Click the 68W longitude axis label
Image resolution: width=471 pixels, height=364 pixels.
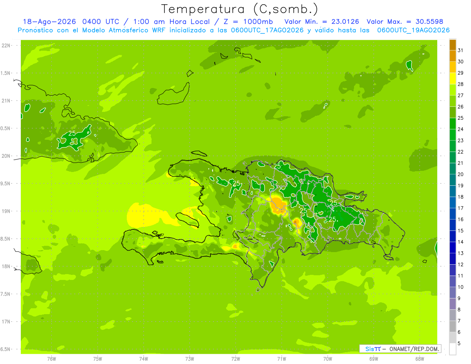[x=419, y=359]
